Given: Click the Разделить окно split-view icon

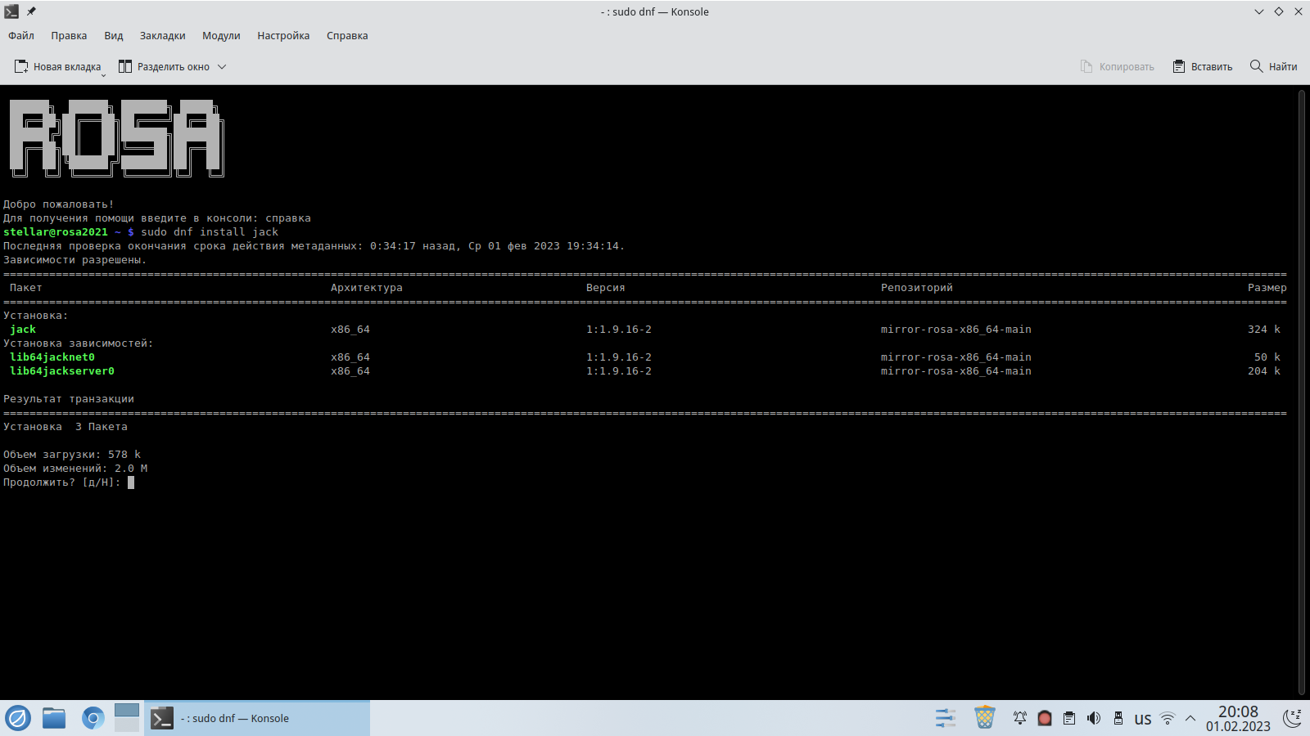Looking at the screenshot, I should 125,66.
